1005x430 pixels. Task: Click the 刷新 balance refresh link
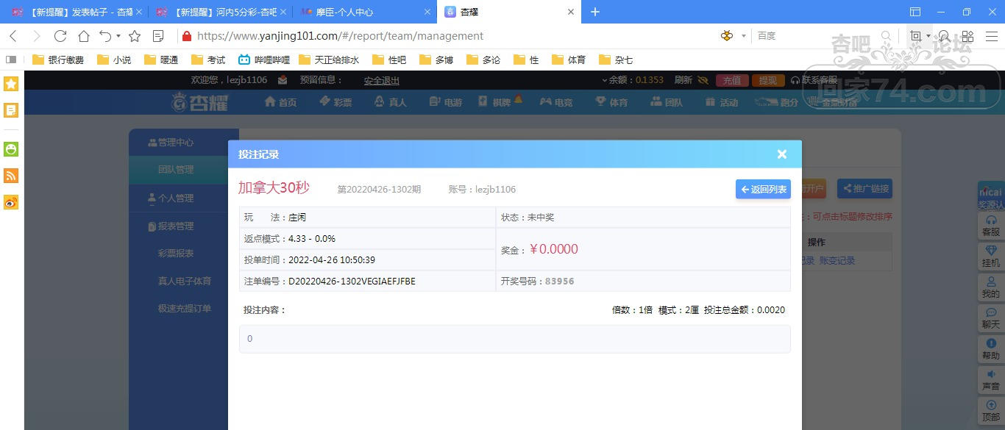tap(683, 80)
